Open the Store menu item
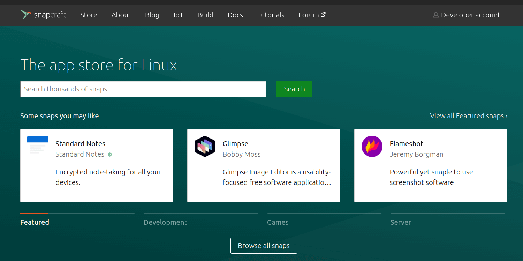This screenshot has height=261, width=523. click(89, 15)
